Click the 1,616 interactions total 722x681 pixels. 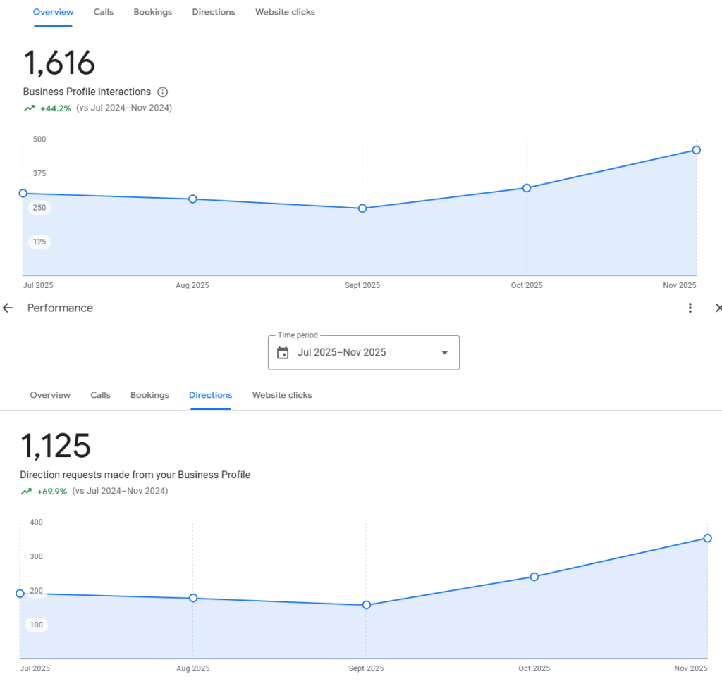[59, 63]
